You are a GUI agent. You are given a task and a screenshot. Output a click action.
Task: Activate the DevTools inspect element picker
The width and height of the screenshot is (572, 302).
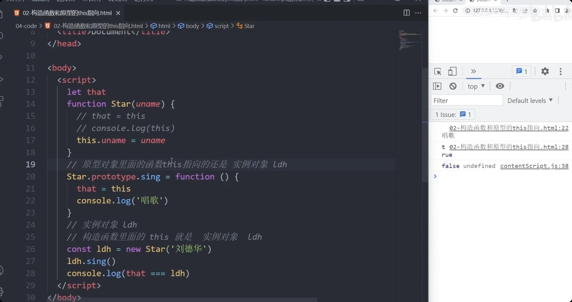(x=438, y=71)
